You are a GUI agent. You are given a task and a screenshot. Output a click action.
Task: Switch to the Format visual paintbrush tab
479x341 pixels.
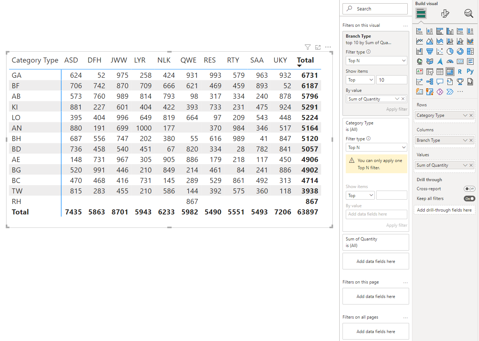click(445, 14)
